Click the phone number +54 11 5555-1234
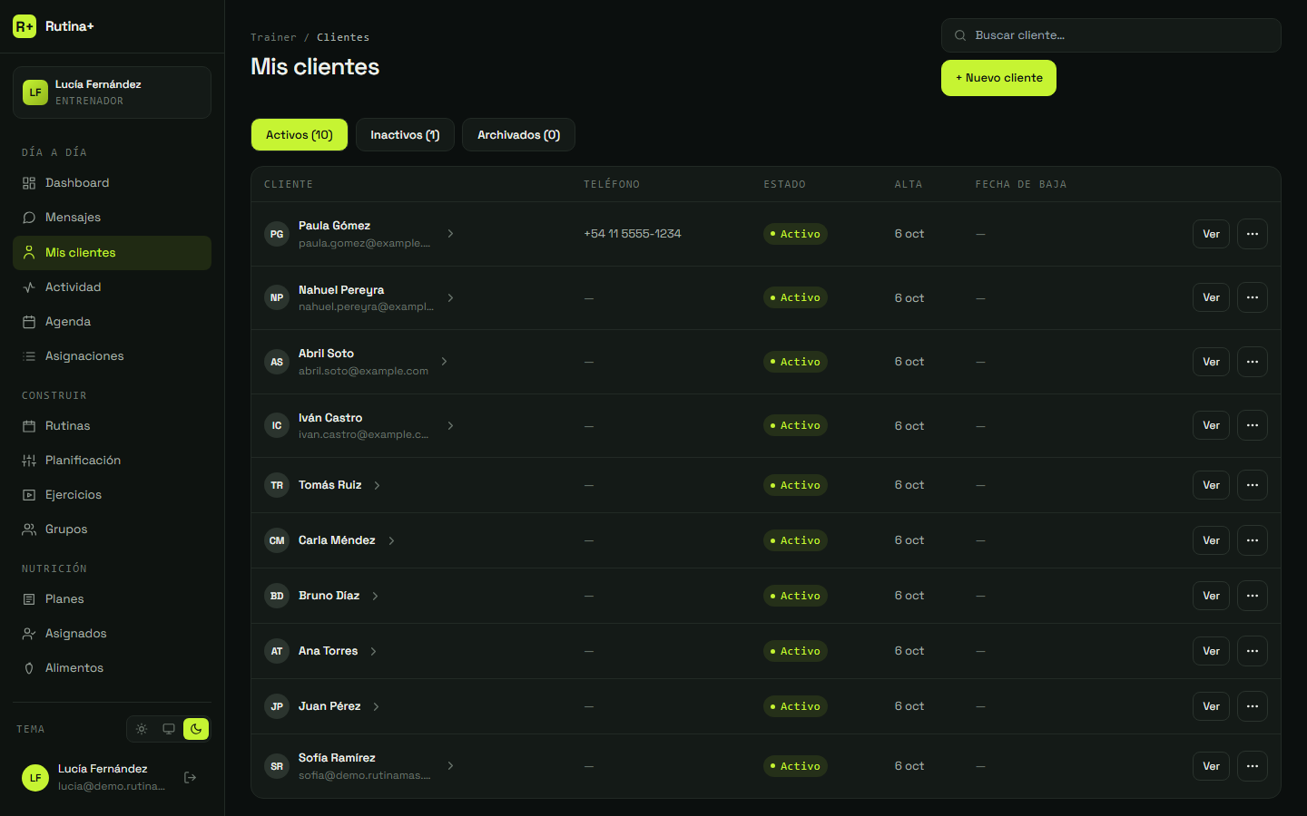This screenshot has width=1307, height=816. [633, 234]
